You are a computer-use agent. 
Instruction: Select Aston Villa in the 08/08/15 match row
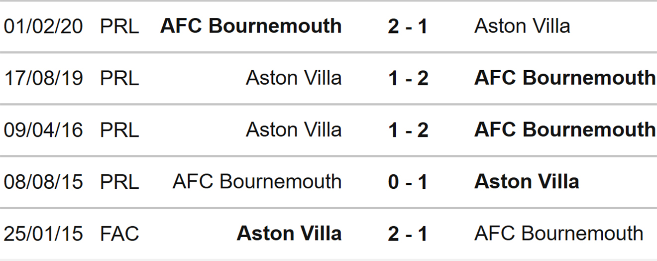point(527,182)
